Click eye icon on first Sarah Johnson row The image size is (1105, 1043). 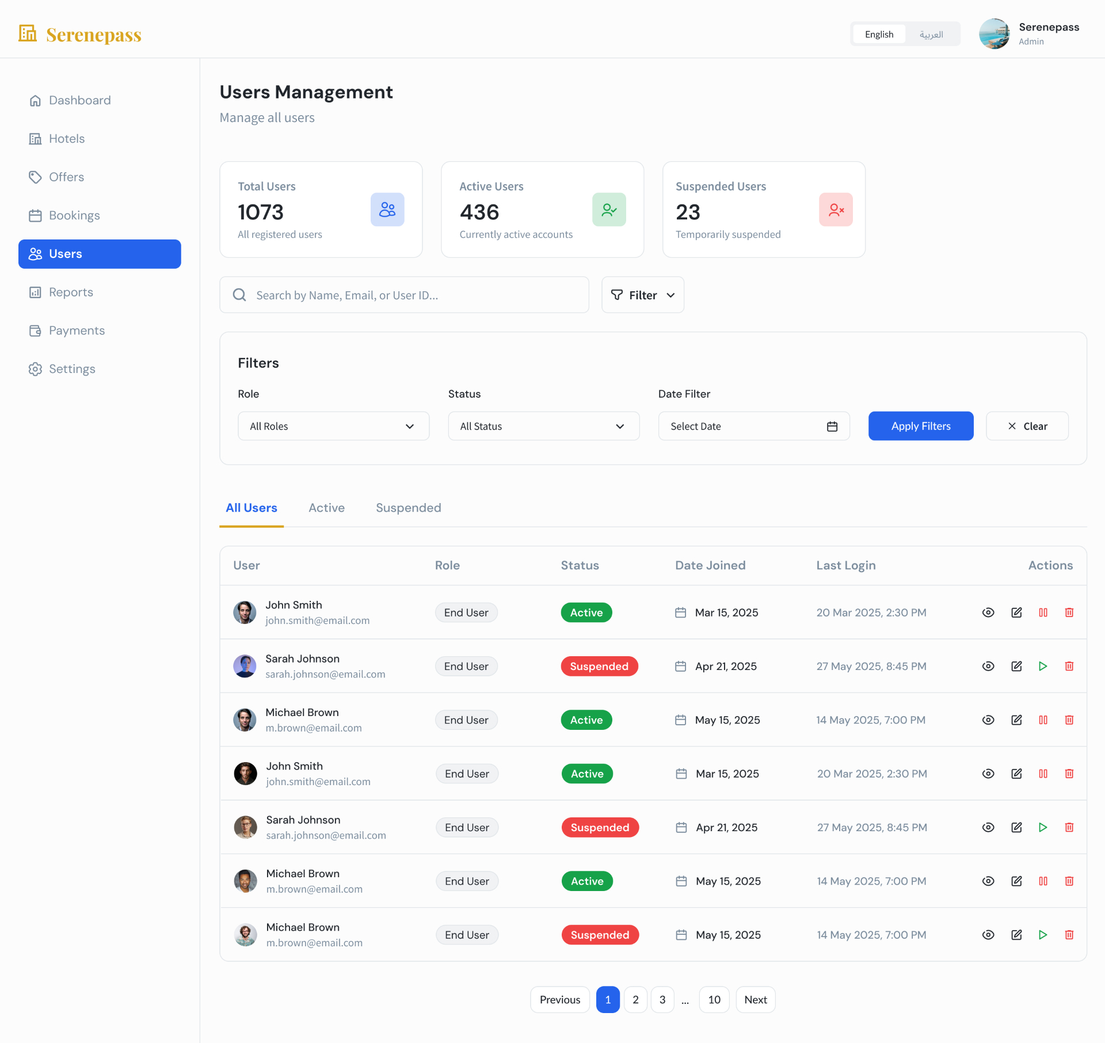click(988, 666)
